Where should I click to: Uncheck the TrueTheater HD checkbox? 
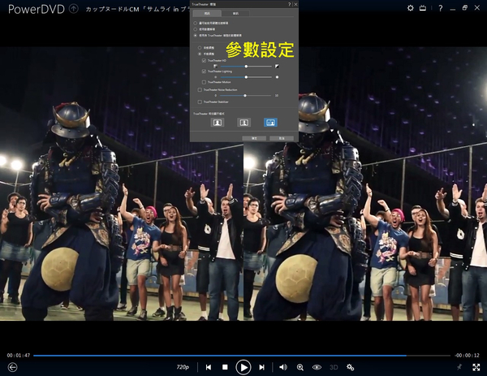coord(204,60)
